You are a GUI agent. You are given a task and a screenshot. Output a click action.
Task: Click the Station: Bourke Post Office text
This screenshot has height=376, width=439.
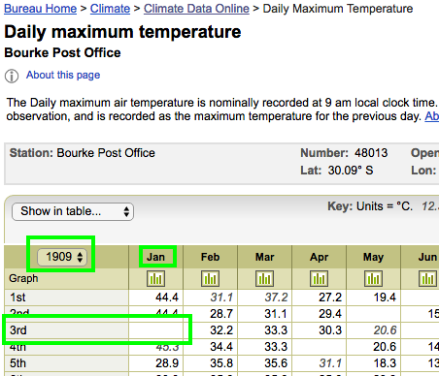[83, 153]
